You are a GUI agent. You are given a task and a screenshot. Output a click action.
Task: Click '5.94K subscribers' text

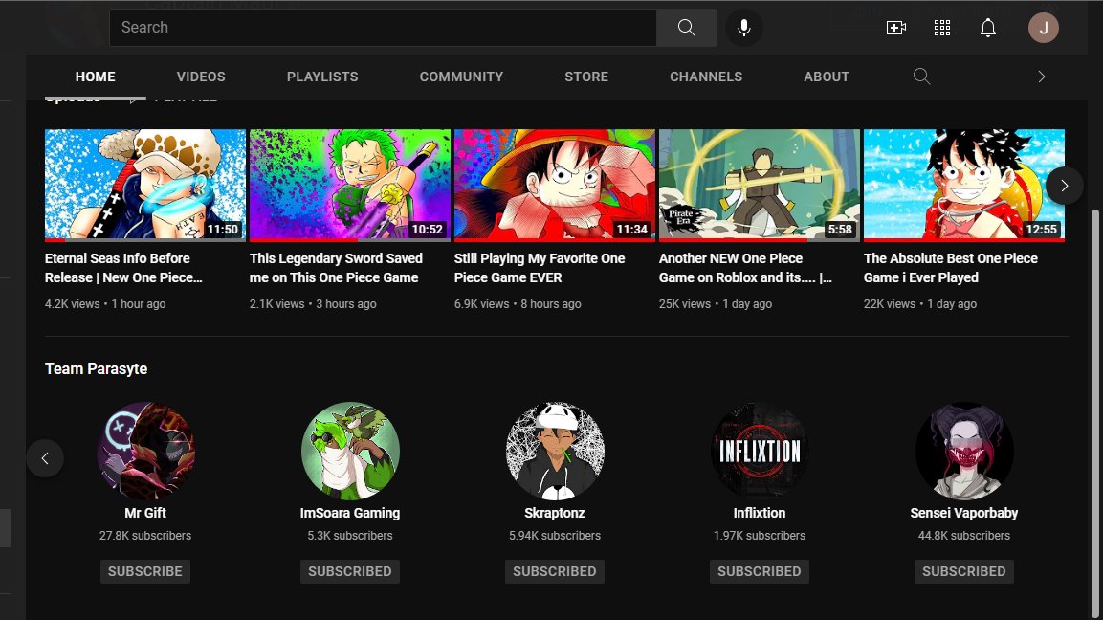click(x=554, y=536)
